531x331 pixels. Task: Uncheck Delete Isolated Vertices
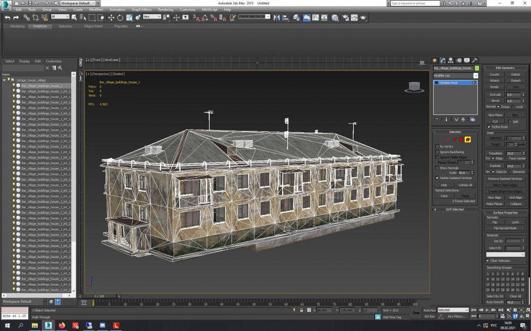(437, 178)
